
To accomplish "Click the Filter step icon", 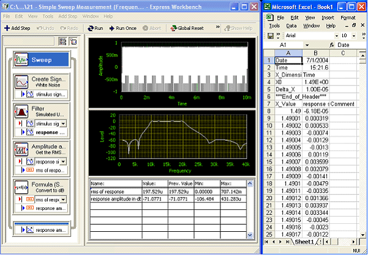I will click(x=23, y=111).
